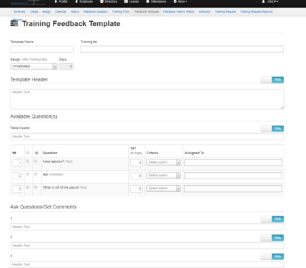Open the Feedback Question tab
Screen dimensions: 306x268
[x=95, y=12]
